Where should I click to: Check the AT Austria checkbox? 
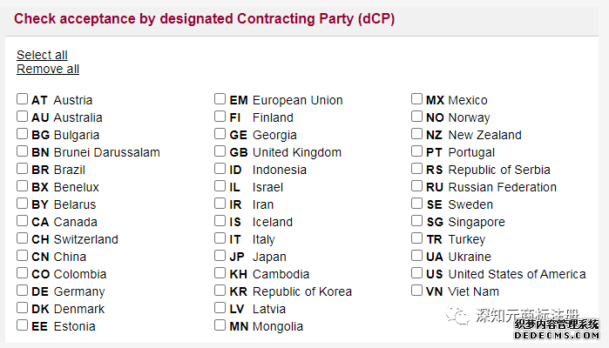pos(22,99)
